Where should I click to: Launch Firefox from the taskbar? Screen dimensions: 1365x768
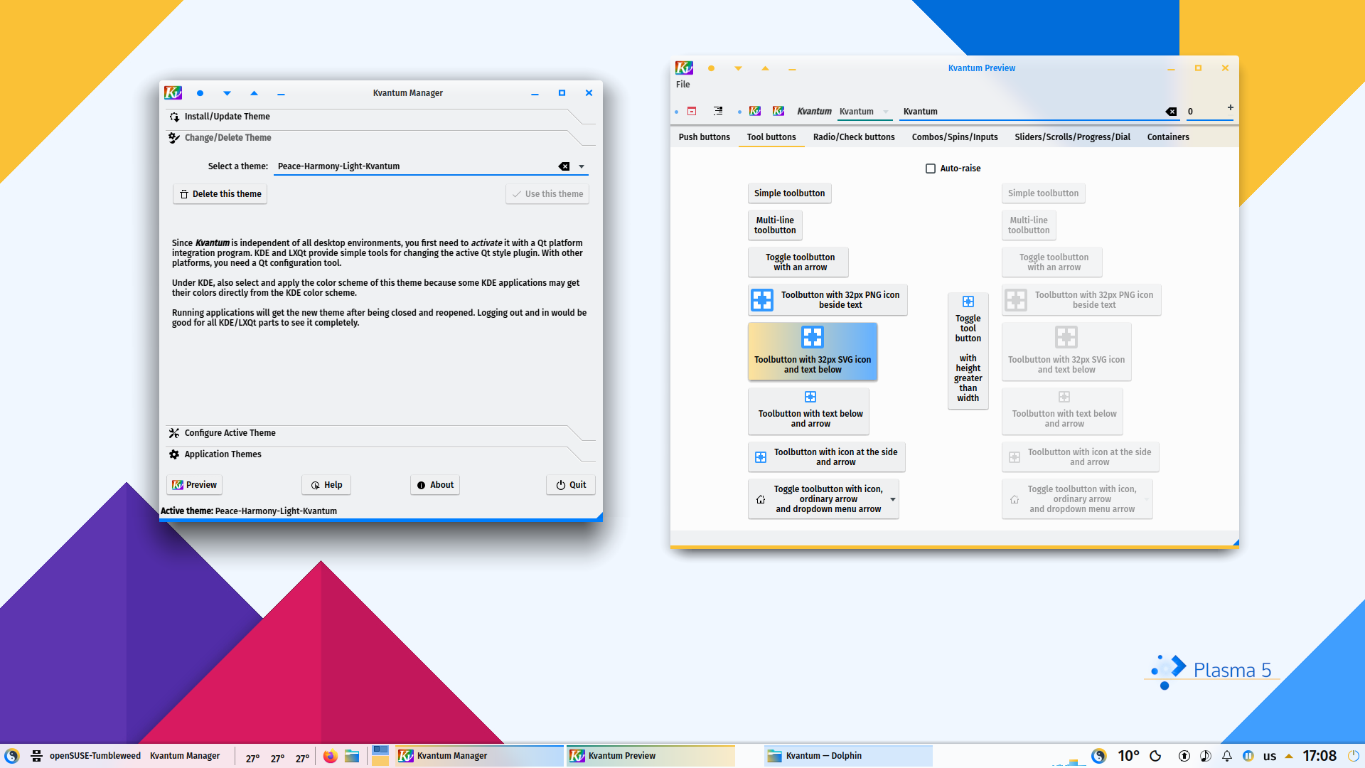coord(330,756)
